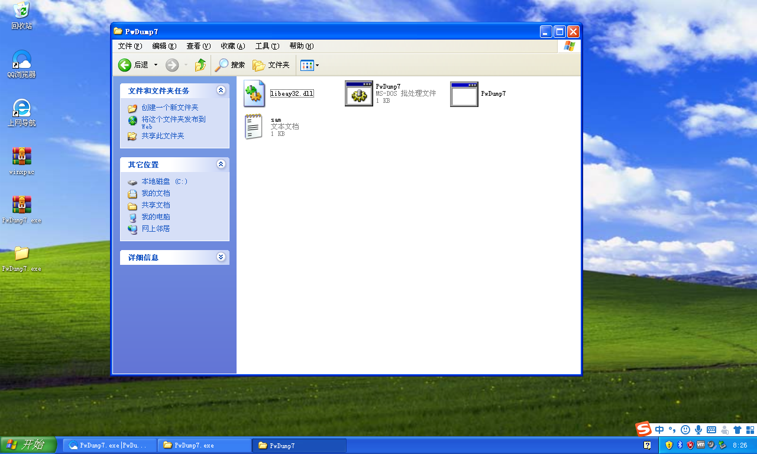Open the 工具(T) menu

click(267, 46)
